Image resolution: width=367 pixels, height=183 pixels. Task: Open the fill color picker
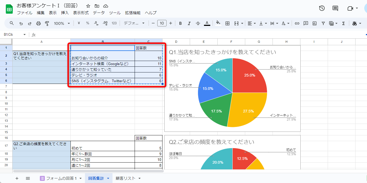tap(218, 23)
